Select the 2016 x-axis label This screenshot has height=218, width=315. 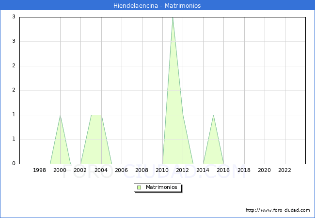click(x=223, y=170)
